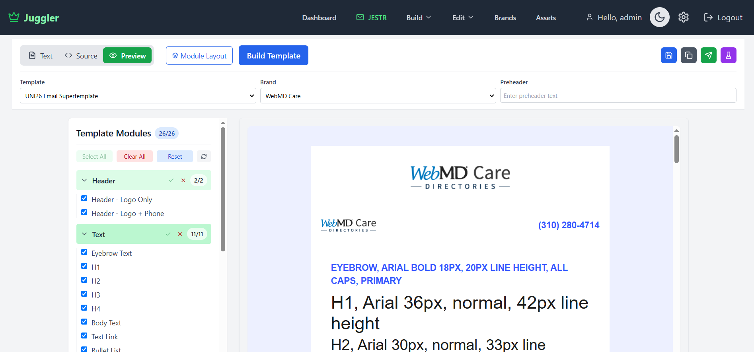
Task: Uncheck the Header - Logo Only checkbox
Action: pyautogui.click(x=84, y=198)
